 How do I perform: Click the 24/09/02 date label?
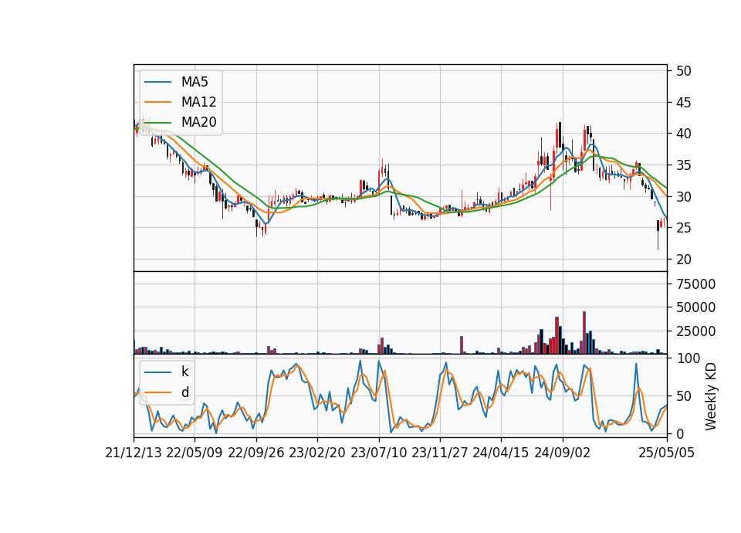click(x=563, y=453)
